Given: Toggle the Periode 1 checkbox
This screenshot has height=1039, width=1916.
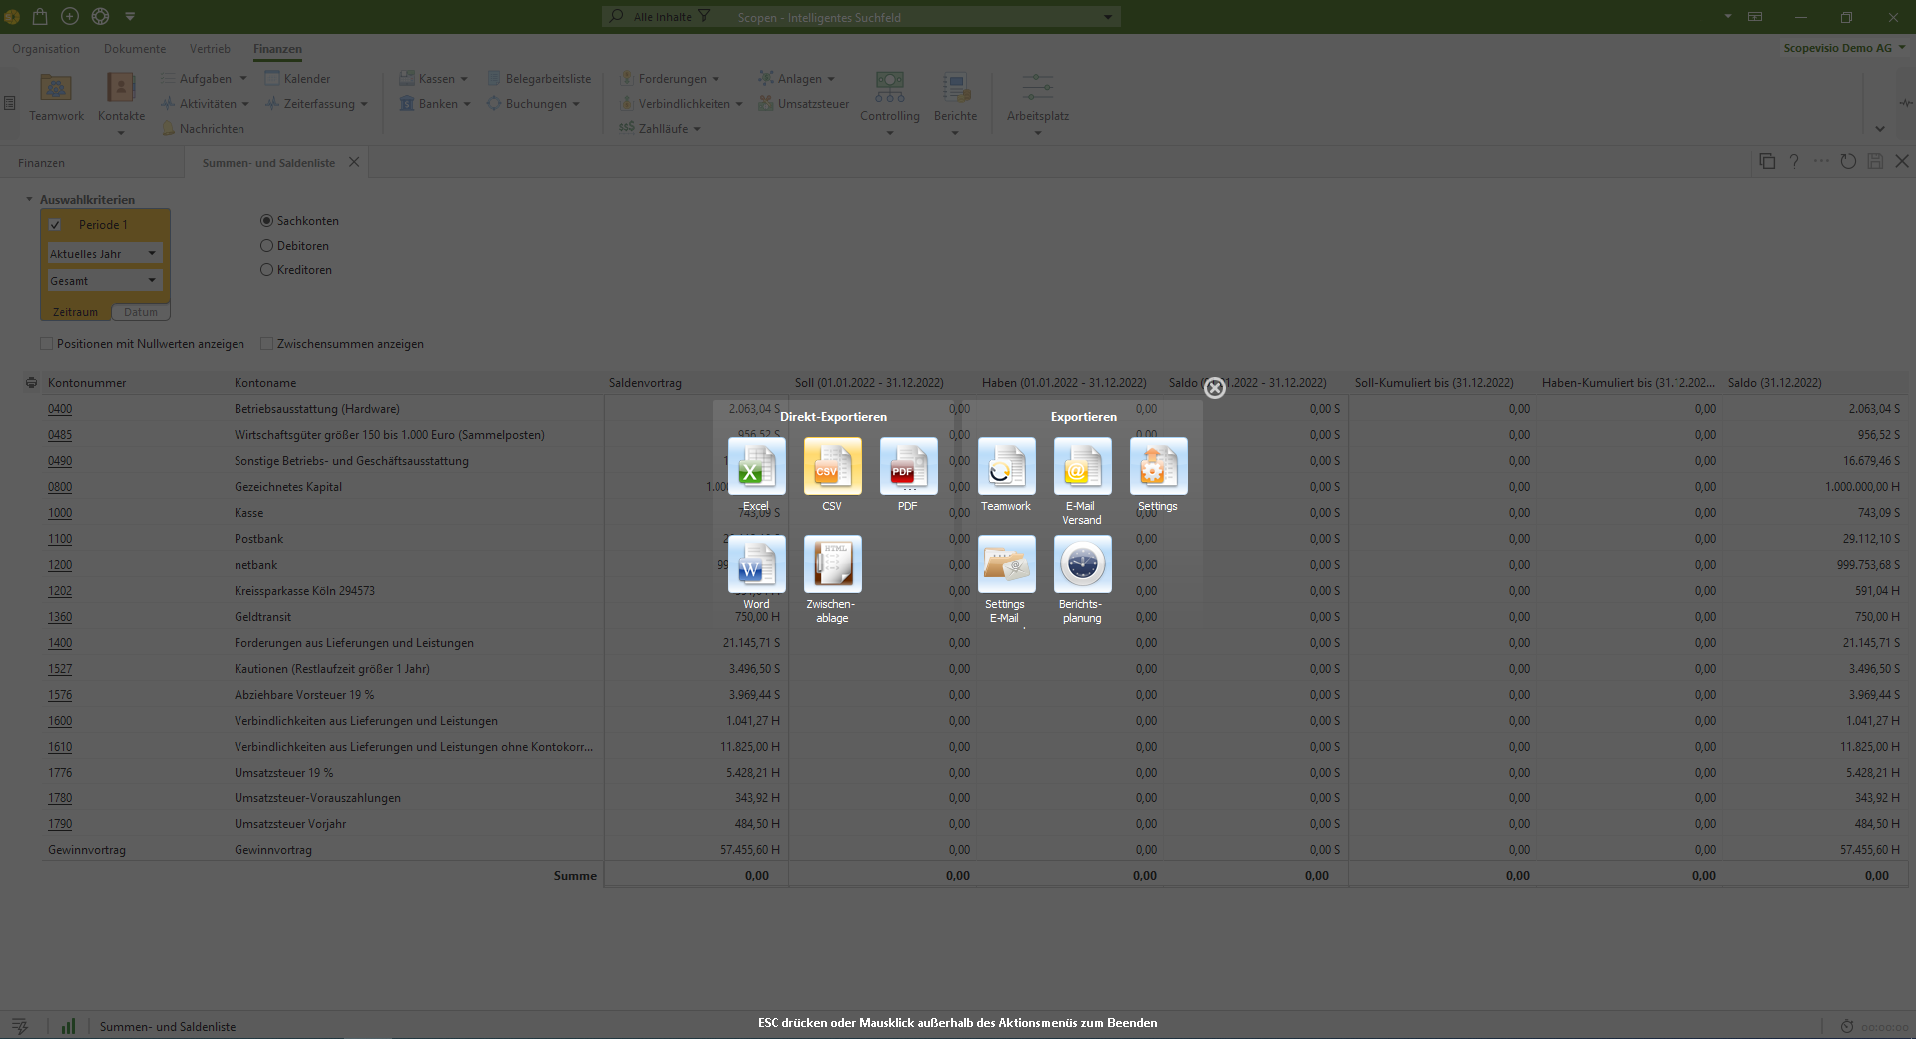Looking at the screenshot, I should [55, 225].
